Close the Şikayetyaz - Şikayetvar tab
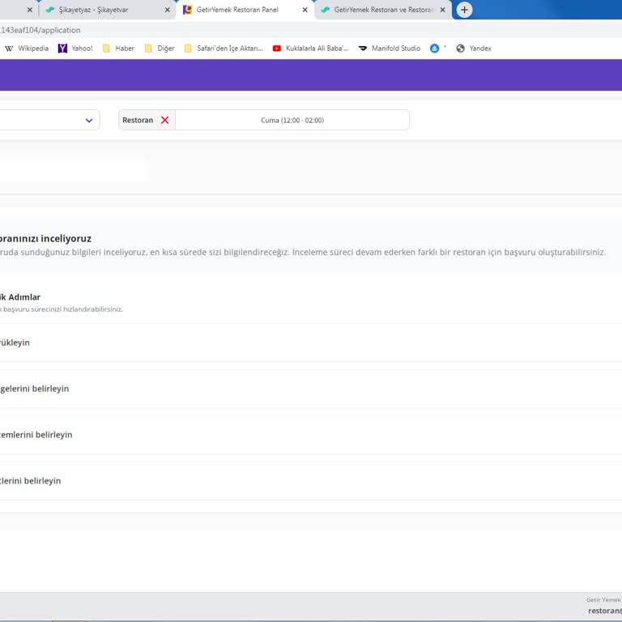Viewport: 622px width, 622px height. tap(168, 10)
